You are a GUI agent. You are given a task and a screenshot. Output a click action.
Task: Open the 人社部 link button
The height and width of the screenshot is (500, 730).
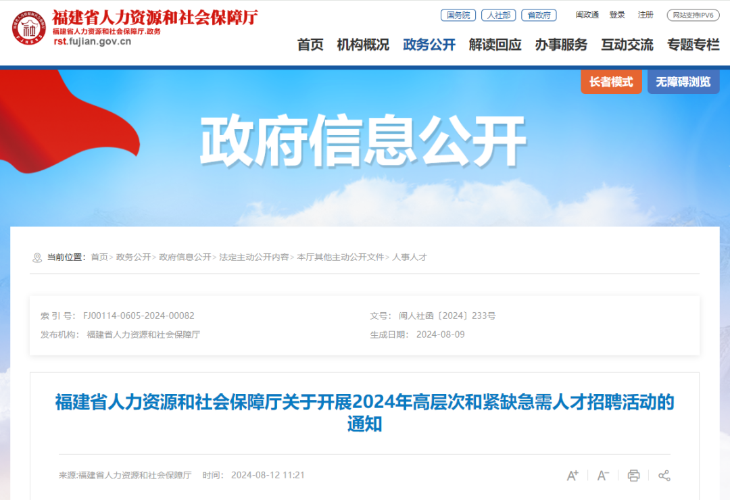click(499, 16)
